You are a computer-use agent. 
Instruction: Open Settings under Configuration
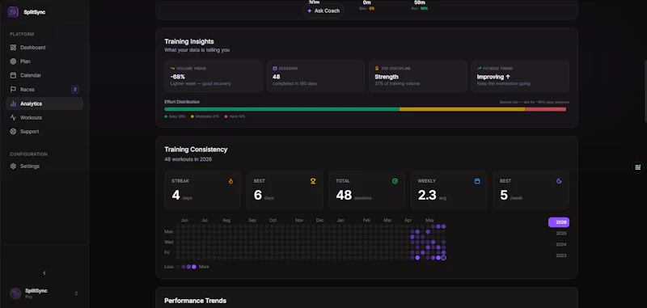44,167
